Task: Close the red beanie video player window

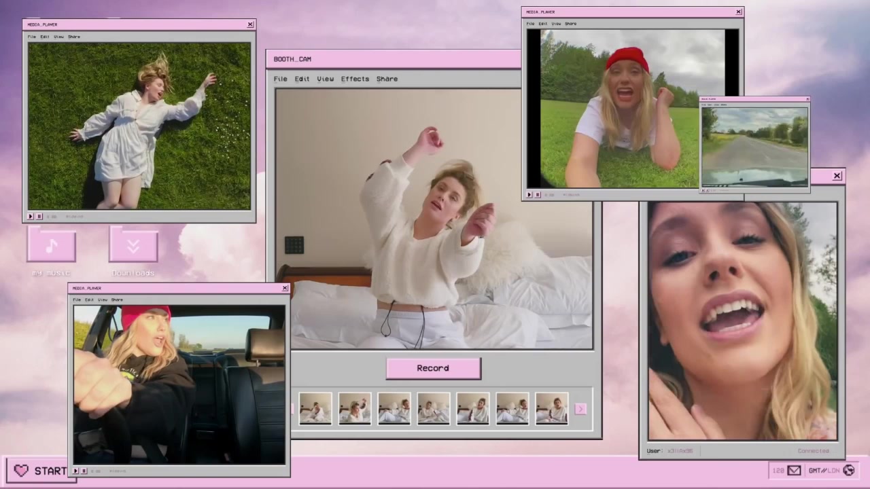Action: coord(738,12)
